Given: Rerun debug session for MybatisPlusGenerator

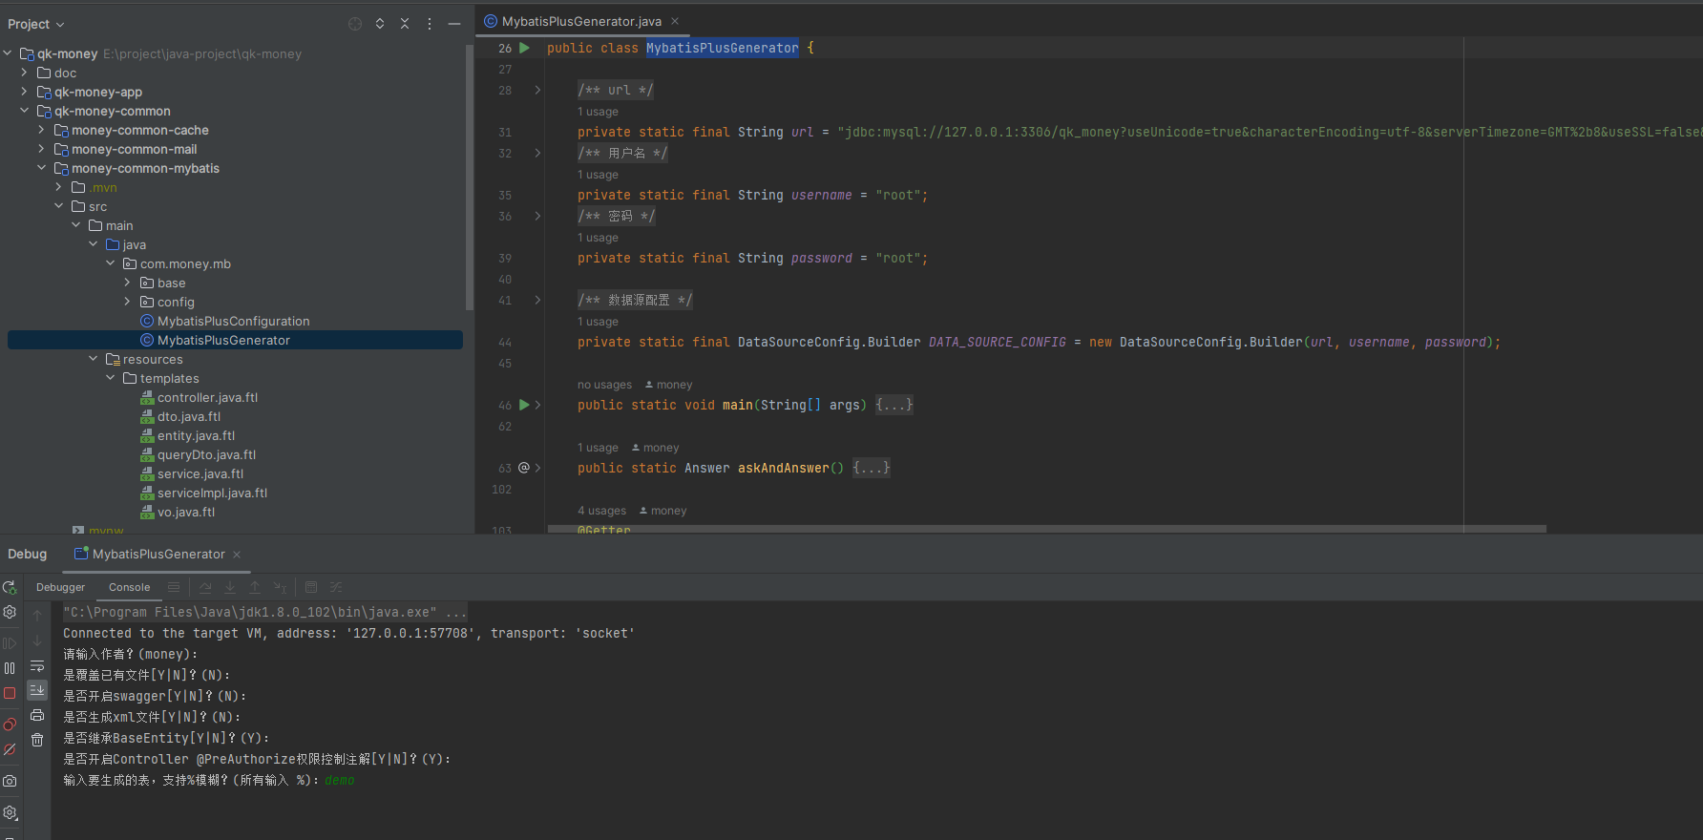Looking at the screenshot, I should tap(10, 587).
